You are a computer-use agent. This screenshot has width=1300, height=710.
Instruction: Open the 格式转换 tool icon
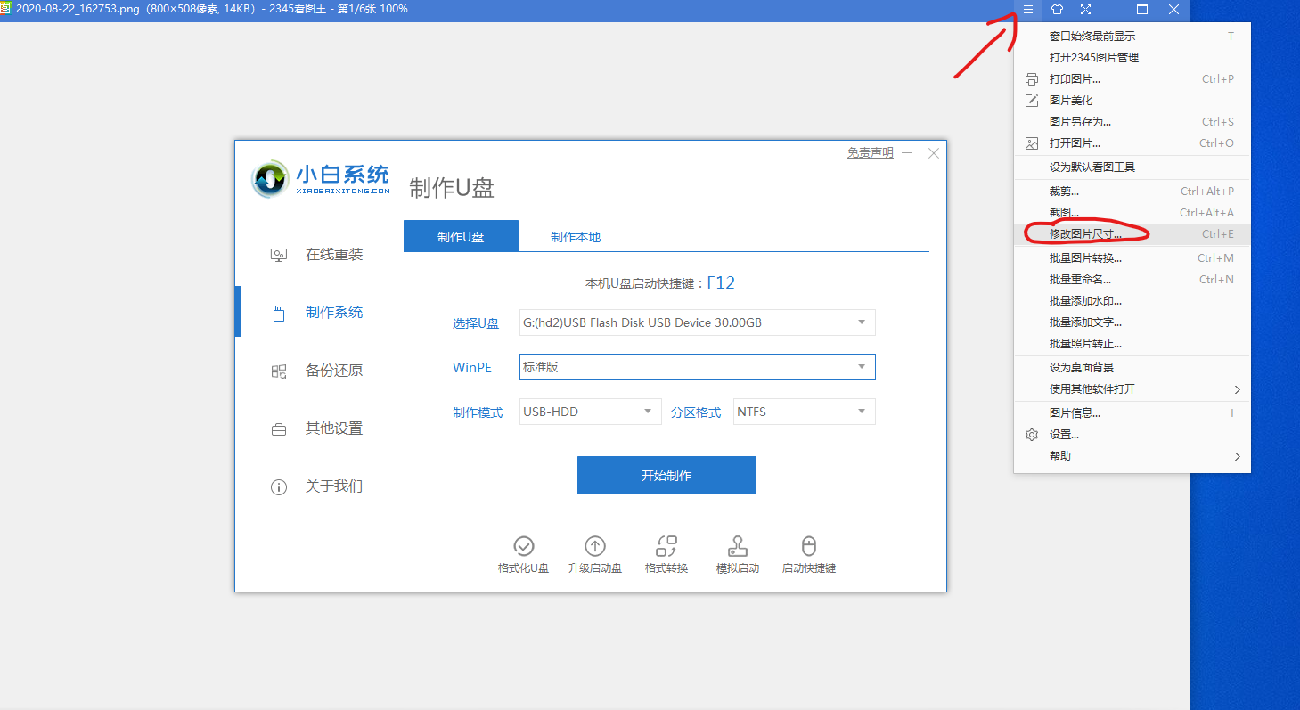click(666, 546)
